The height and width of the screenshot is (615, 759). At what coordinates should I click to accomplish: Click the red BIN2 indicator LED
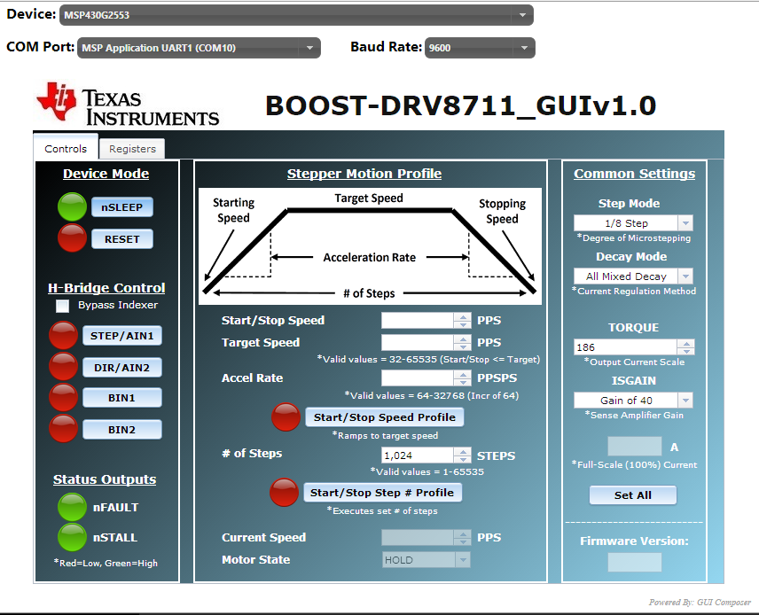(64, 429)
